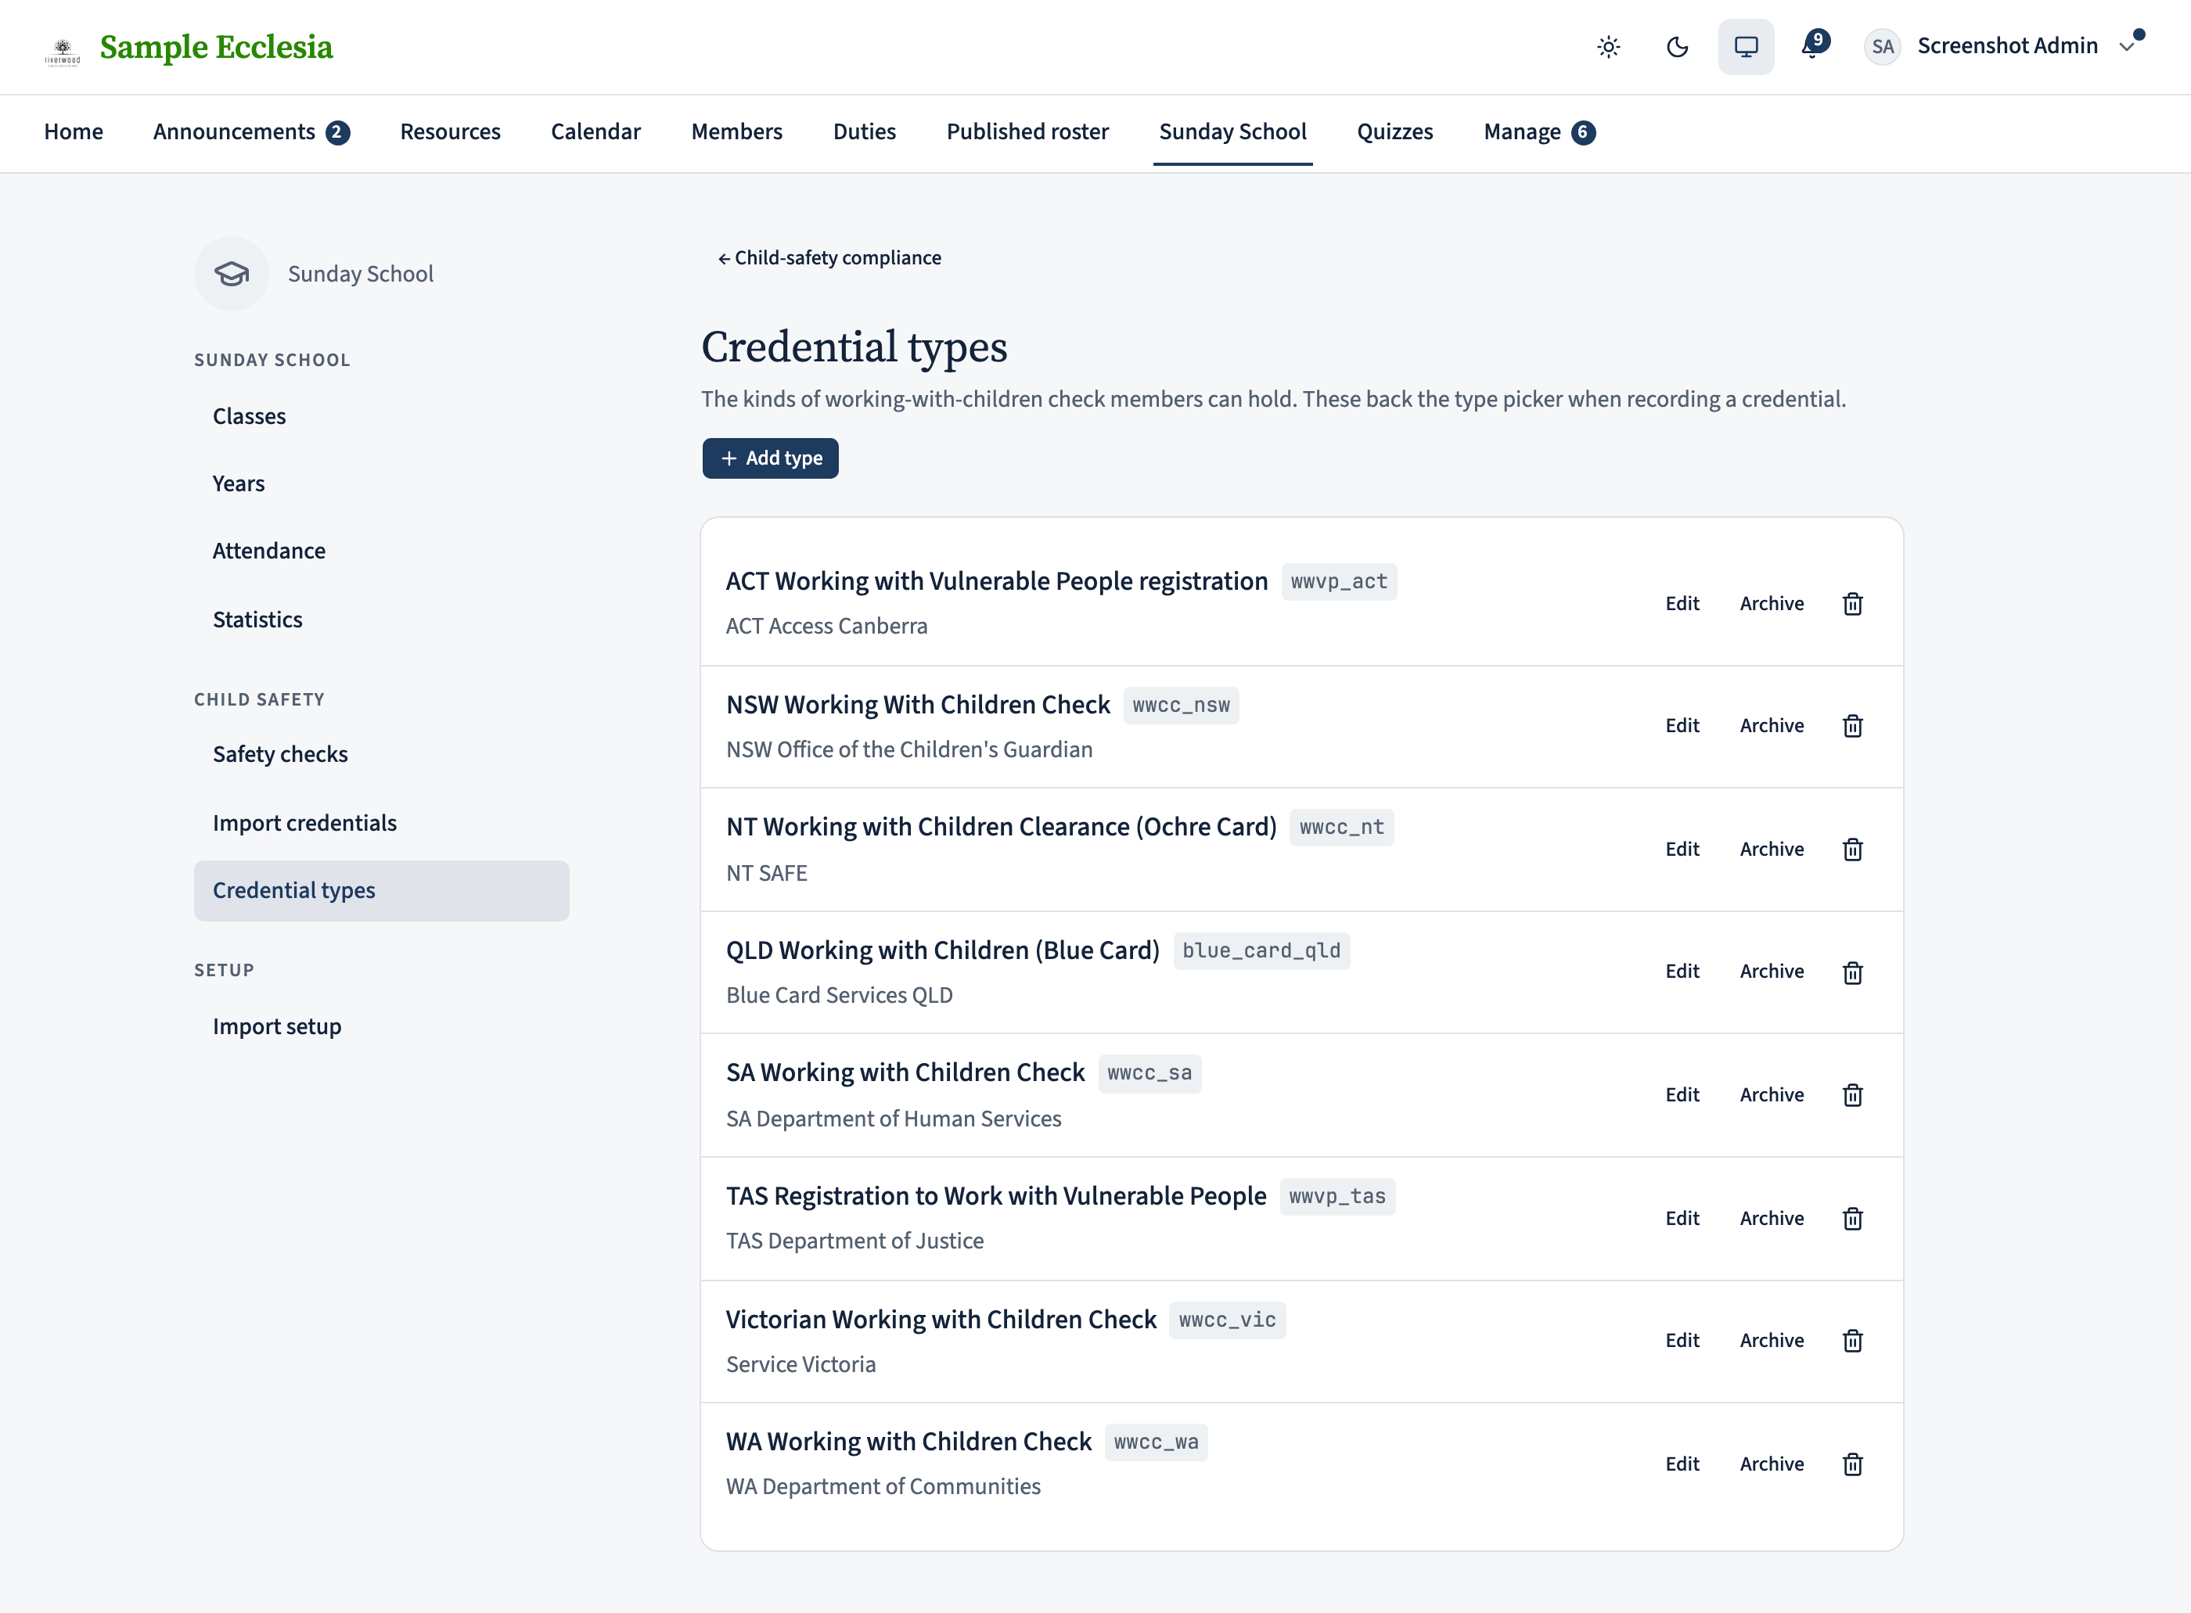Screen dimensions: 2191x1613
Task: Edit ACT Working with Vulnerable People registration
Action: (x=1682, y=603)
